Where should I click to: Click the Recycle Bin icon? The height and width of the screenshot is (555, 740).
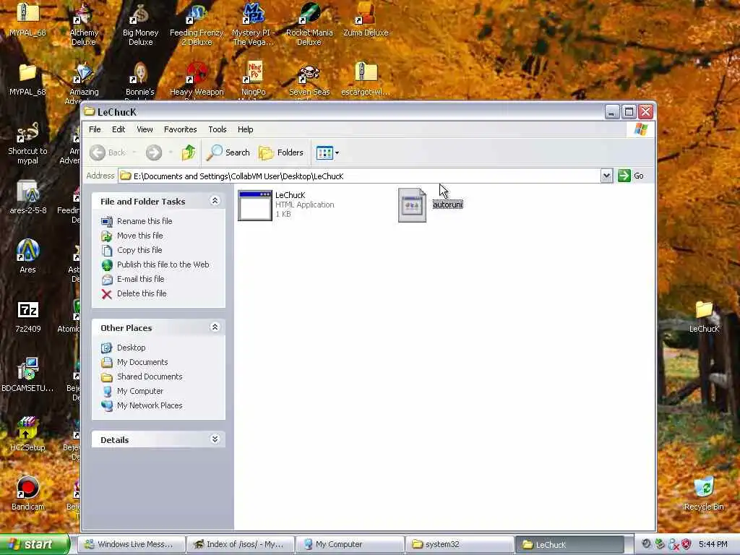[704, 494]
